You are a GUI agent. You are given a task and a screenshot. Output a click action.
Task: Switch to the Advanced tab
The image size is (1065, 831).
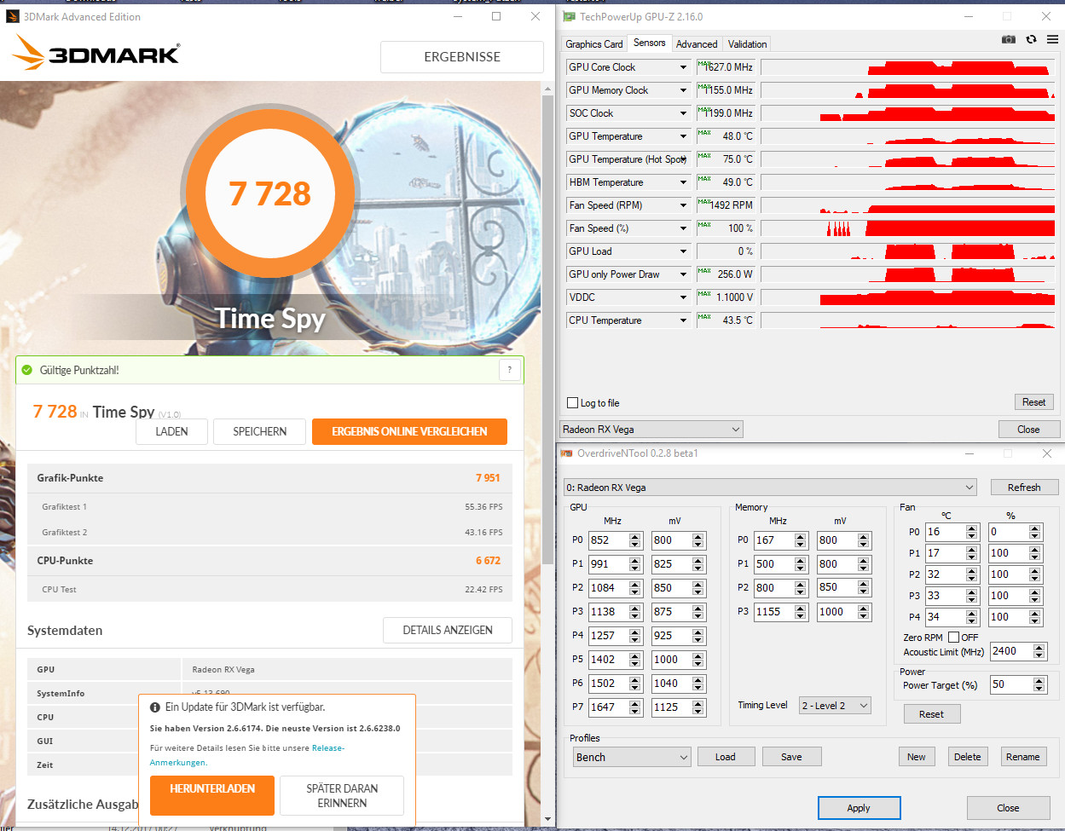click(x=697, y=44)
